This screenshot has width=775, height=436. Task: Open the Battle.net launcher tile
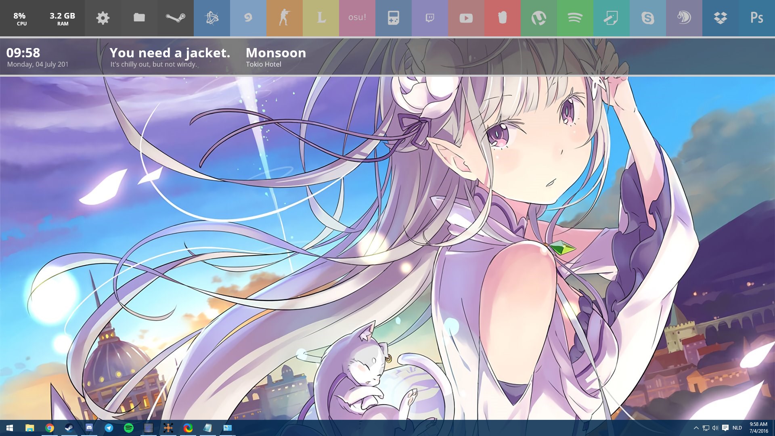pyautogui.click(x=212, y=18)
